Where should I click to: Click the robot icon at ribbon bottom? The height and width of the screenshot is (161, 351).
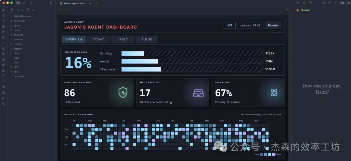click(x=4, y=103)
